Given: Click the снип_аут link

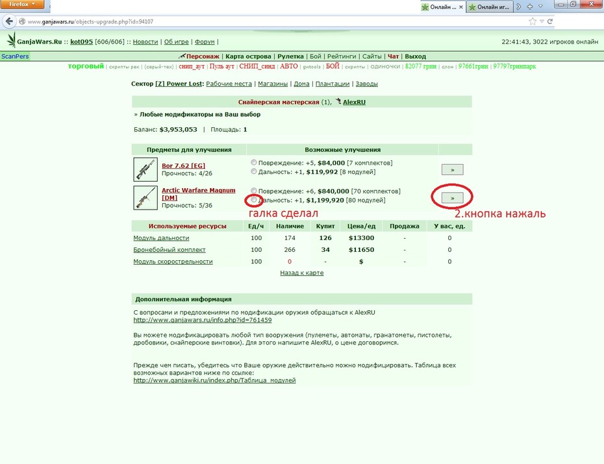Looking at the screenshot, I should (192, 66).
